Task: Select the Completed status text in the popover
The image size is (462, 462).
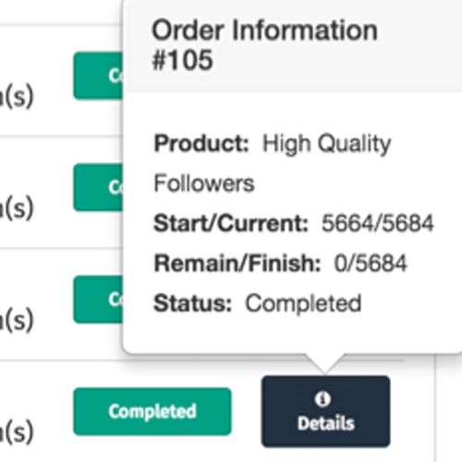Action: pos(303,304)
